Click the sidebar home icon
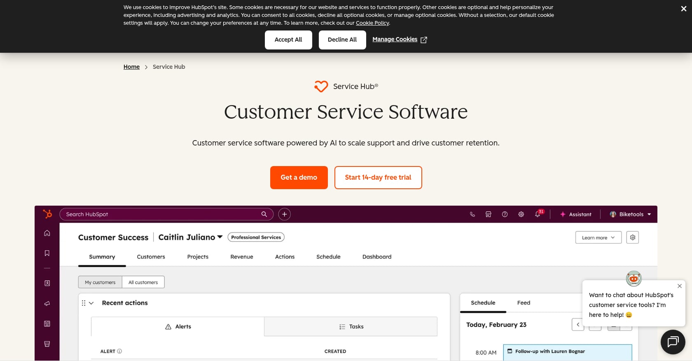The width and height of the screenshot is (692, 361). click(47, 233)
